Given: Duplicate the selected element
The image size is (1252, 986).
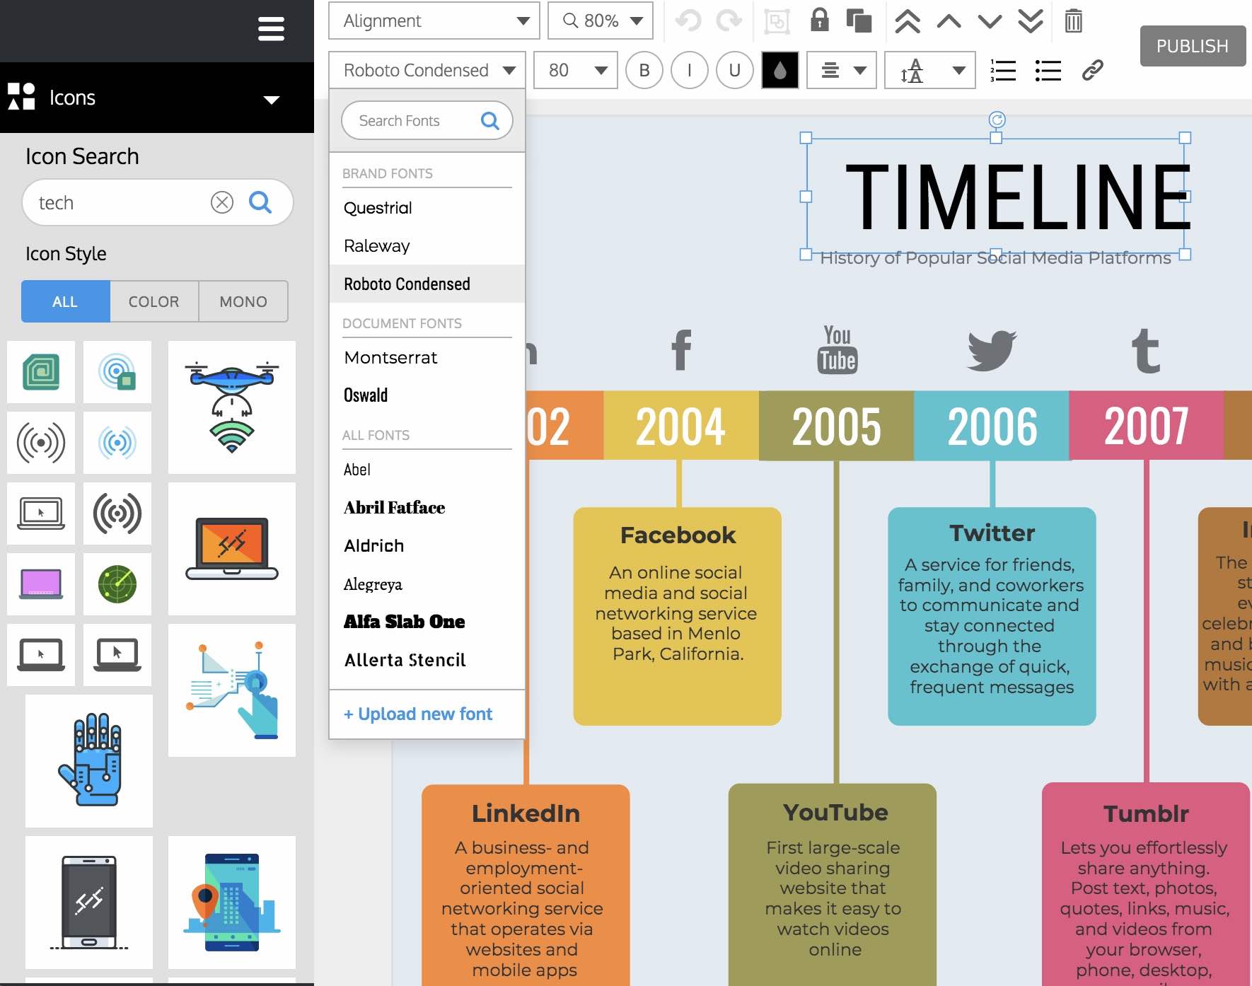Looking at the screenshot, I should (x=859, y=21).
